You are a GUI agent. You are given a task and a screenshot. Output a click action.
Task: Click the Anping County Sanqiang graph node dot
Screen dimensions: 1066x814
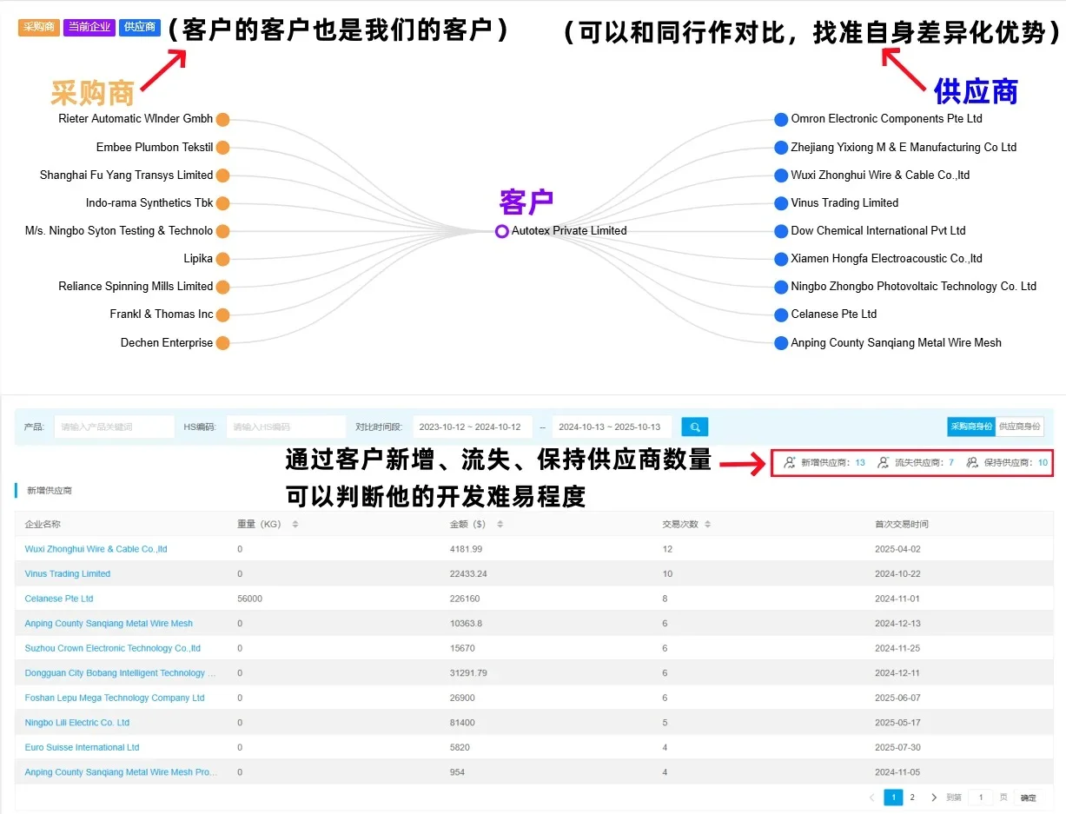[781, 343]
